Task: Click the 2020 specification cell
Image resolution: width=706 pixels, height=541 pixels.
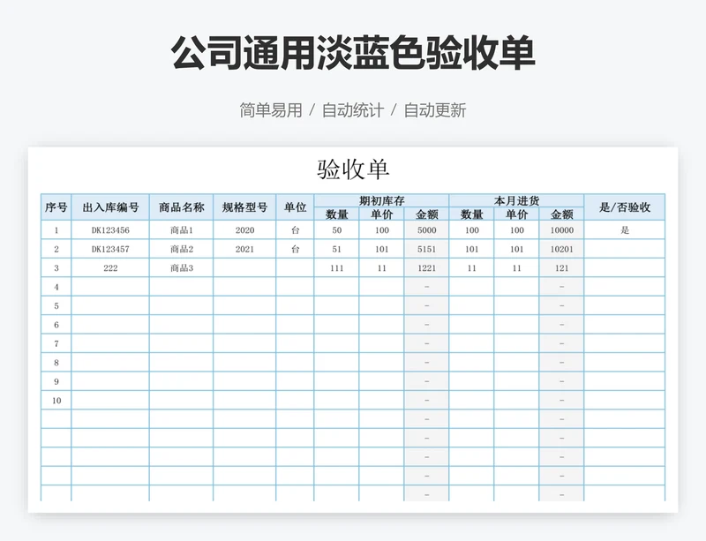Action: pos(244,230)
